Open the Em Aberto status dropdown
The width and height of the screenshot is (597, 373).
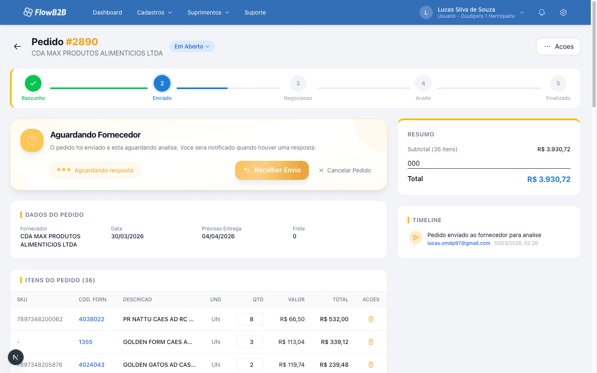click(x=192, y=46)
